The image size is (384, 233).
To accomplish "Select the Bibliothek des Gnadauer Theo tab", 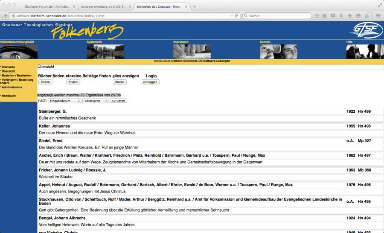I will (160, 7).
